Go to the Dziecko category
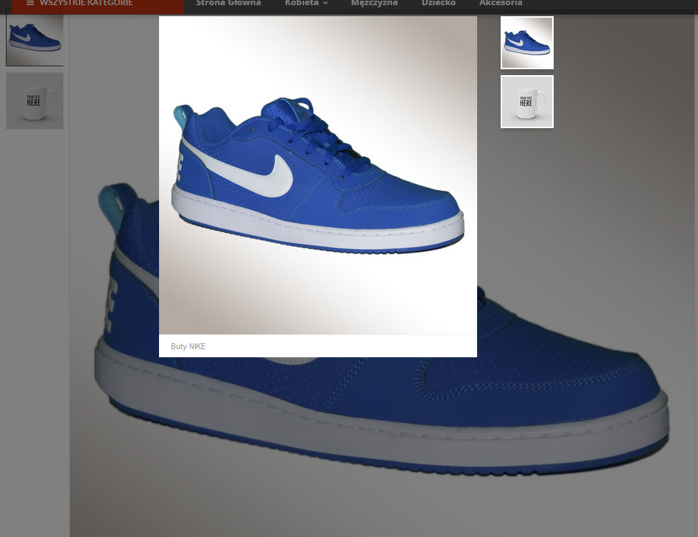 439,3
